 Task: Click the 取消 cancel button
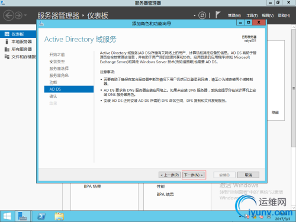click(x=248, y=175)
